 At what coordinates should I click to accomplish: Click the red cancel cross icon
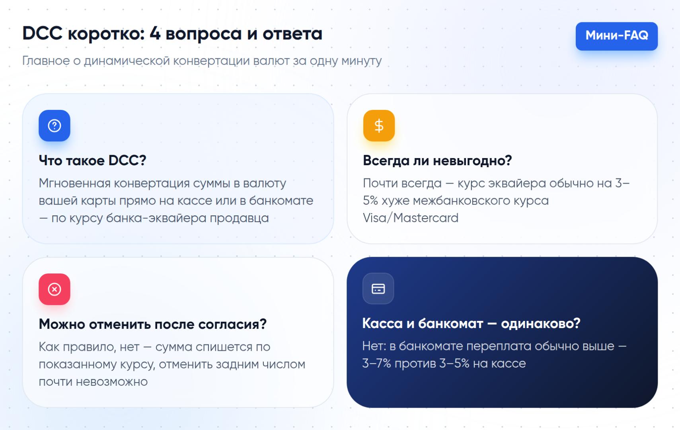55,289
